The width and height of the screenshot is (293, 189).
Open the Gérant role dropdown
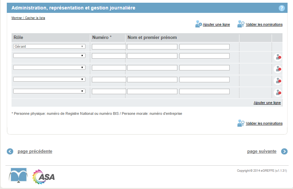point(49,46)
